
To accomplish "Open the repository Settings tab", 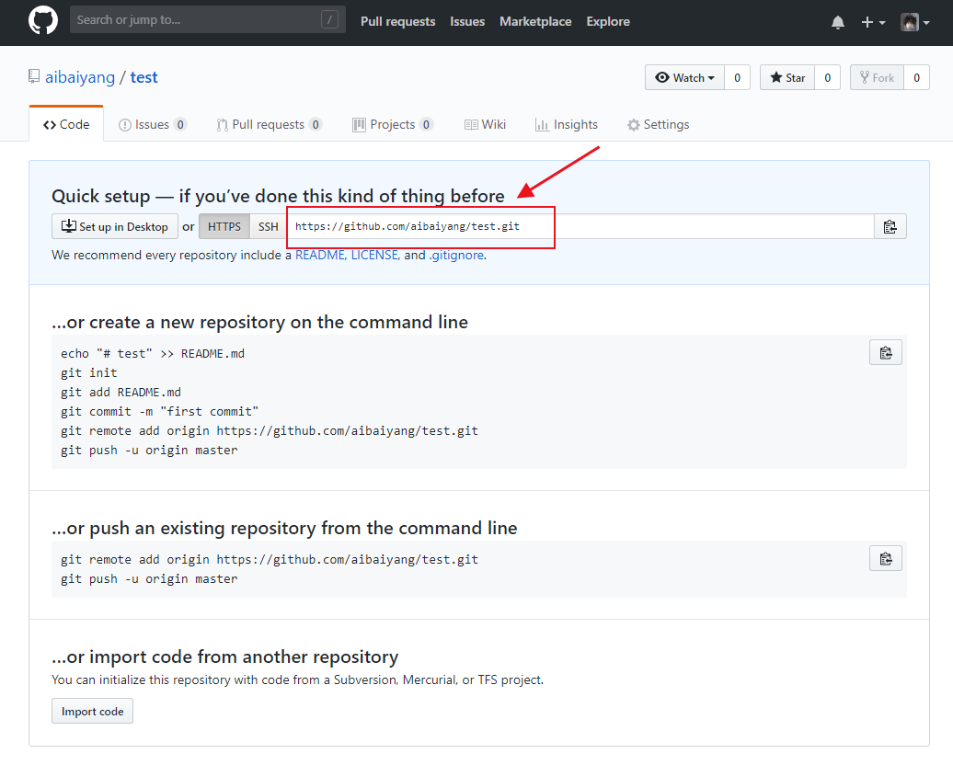I will coord(658,125).
